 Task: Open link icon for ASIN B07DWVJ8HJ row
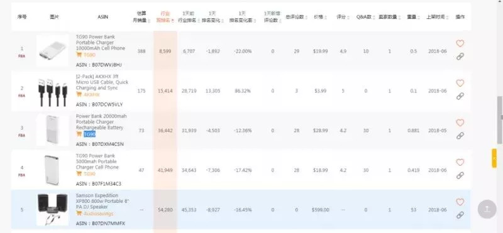[x=460, y=57]
